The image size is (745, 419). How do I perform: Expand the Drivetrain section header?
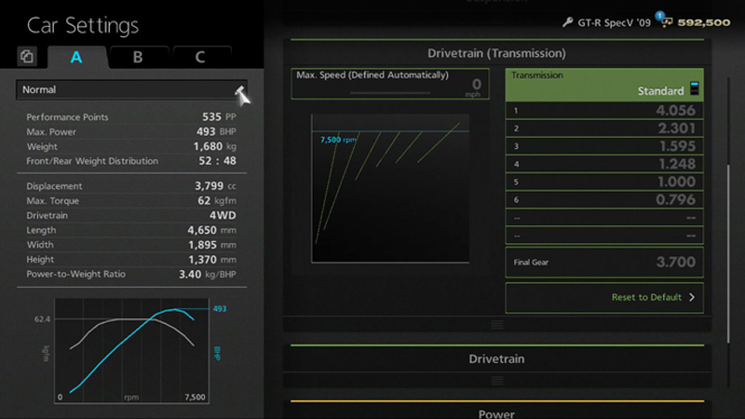pyautogui.click(x=497, y=358)
